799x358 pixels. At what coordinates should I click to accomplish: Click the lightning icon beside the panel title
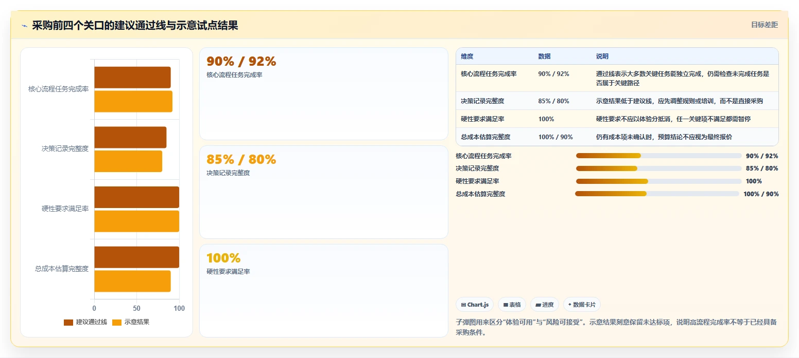click(24, 26)
